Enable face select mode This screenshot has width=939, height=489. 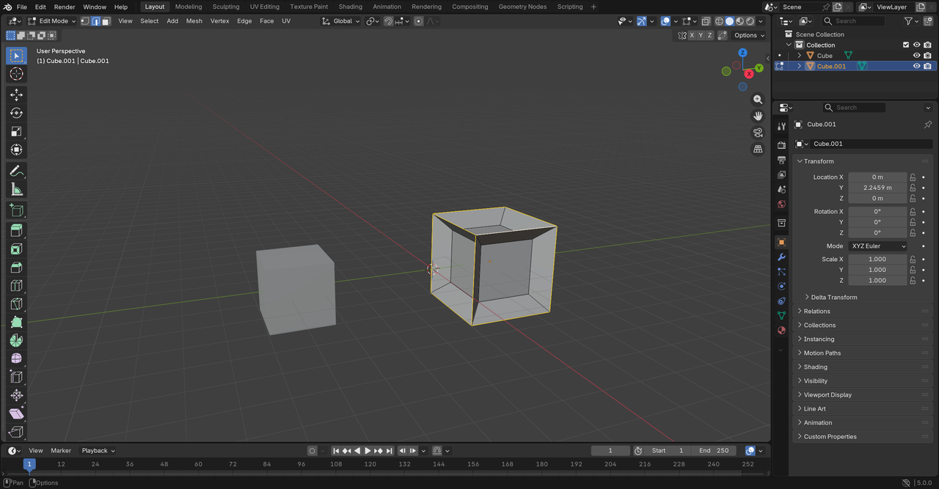[106, 21]
